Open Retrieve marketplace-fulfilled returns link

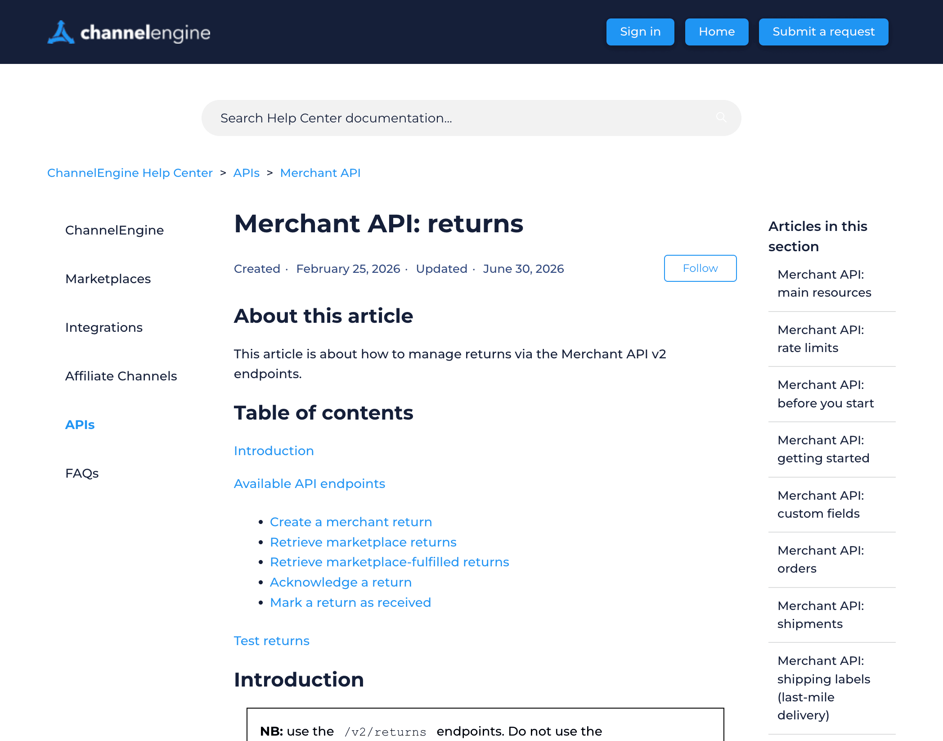tap(390, 562)
